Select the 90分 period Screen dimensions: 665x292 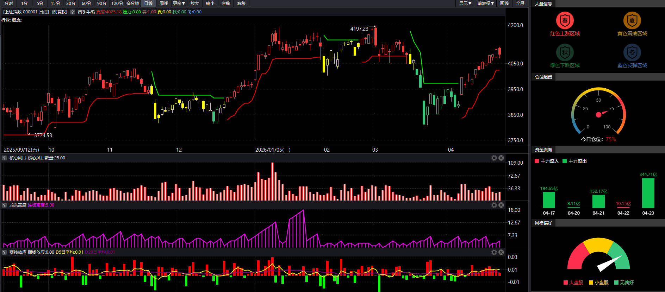pyautogui.click(x=102, y=4)
